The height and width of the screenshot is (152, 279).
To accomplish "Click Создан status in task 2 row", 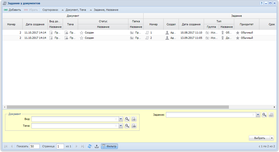I will click(89, 38).
